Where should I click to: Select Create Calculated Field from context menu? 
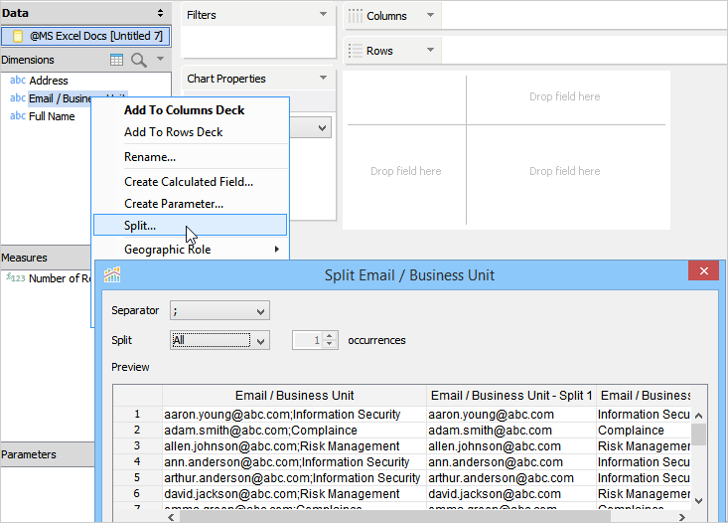pyautogui.click(x=189, y=182)
